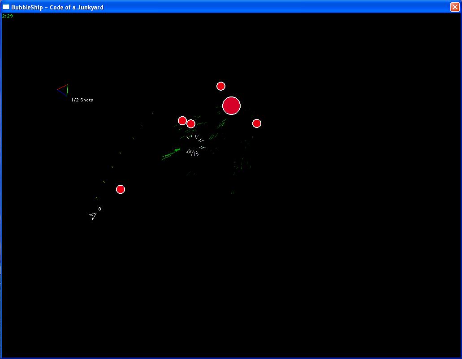Click the red edge of the triangle ship
This screenshot has height=359, width=462.
[x=62, y=87]
